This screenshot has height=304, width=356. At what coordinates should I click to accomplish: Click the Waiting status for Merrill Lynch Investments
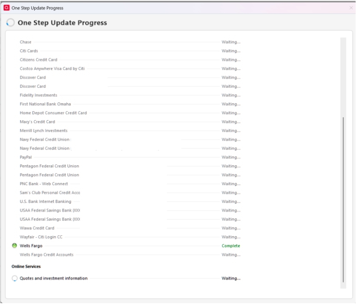click(231, 131)
